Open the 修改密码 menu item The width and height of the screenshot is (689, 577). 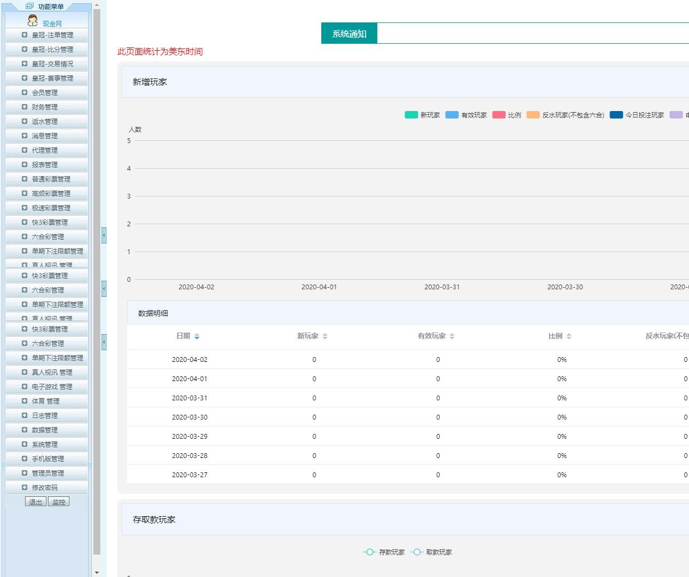(x=45, y=487)
